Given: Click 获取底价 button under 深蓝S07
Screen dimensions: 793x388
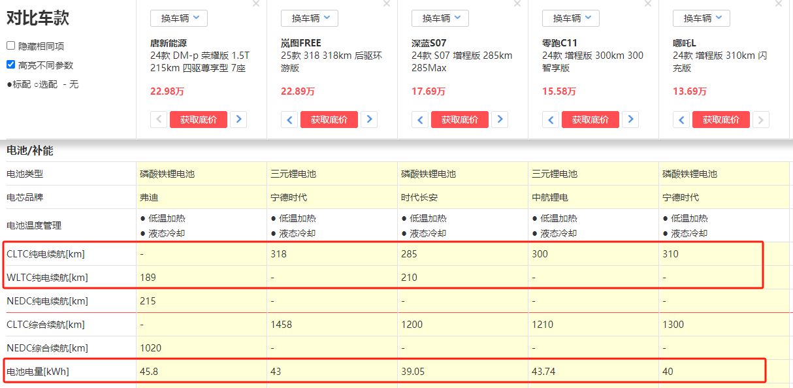Looking at the screenshot, I should click(x=460, y=120).
